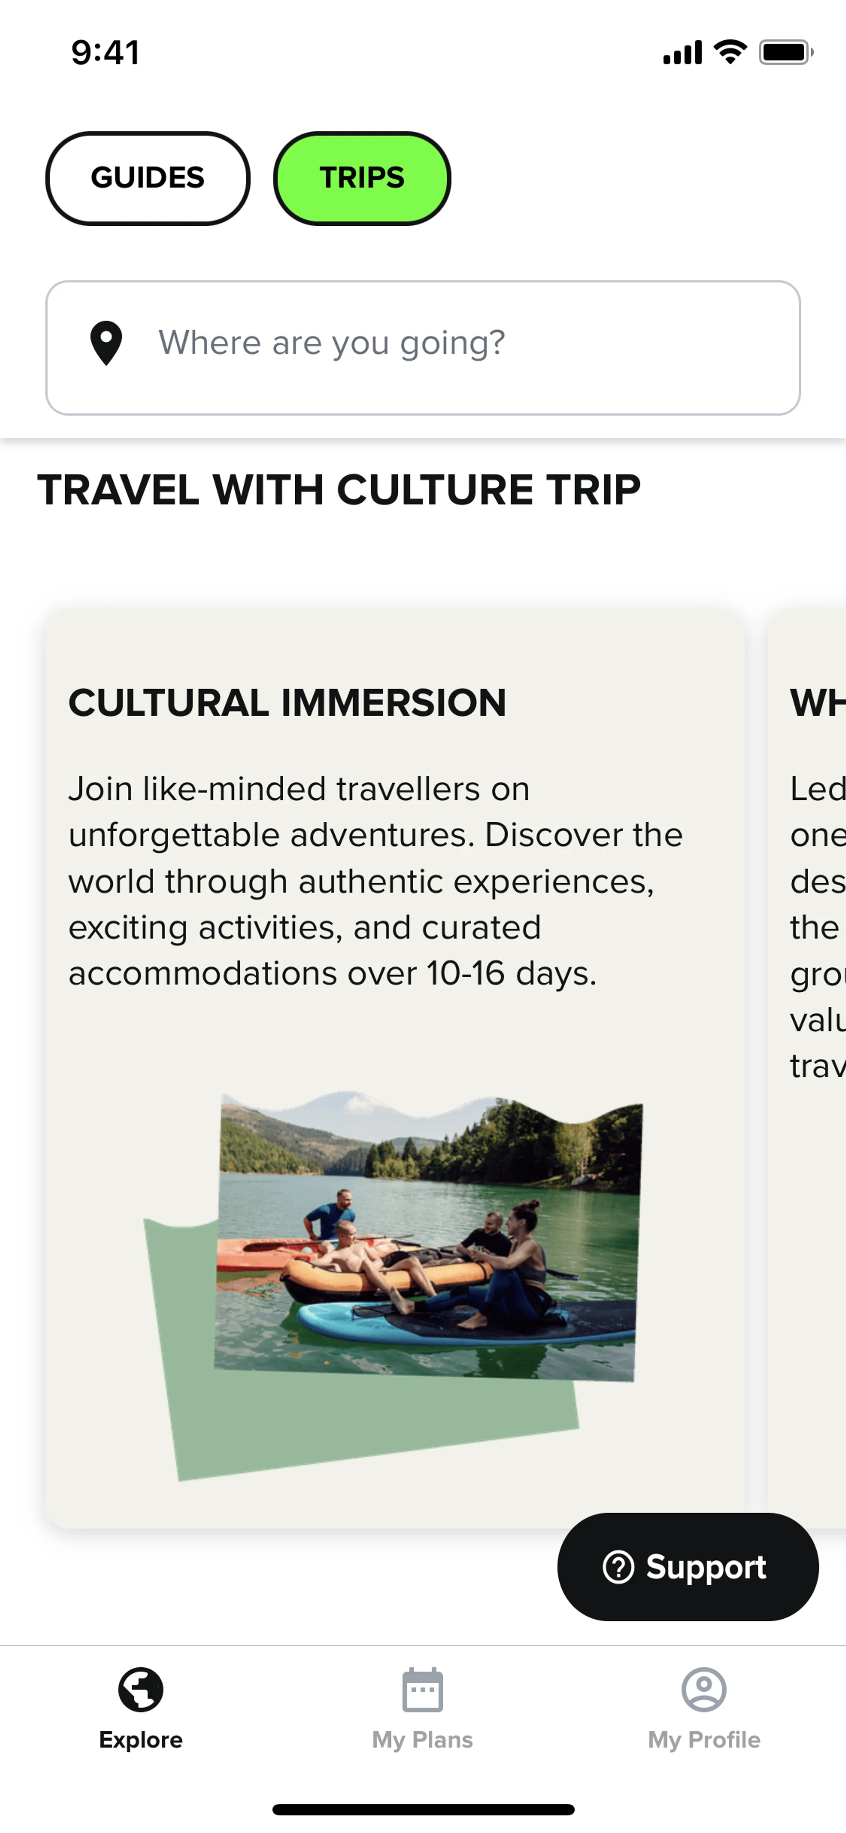Tap the 9:41 clock in status bar
This screenshot has height=1833, width=846.
[105, 52]
